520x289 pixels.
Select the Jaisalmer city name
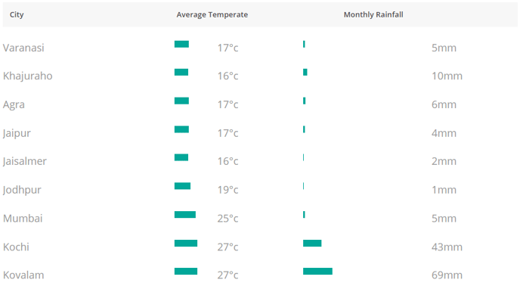(25, 161)
